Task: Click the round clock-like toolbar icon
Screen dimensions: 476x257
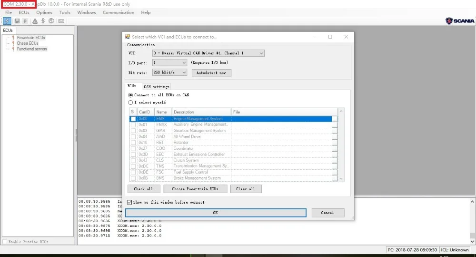Action: (x=51, y=21)
